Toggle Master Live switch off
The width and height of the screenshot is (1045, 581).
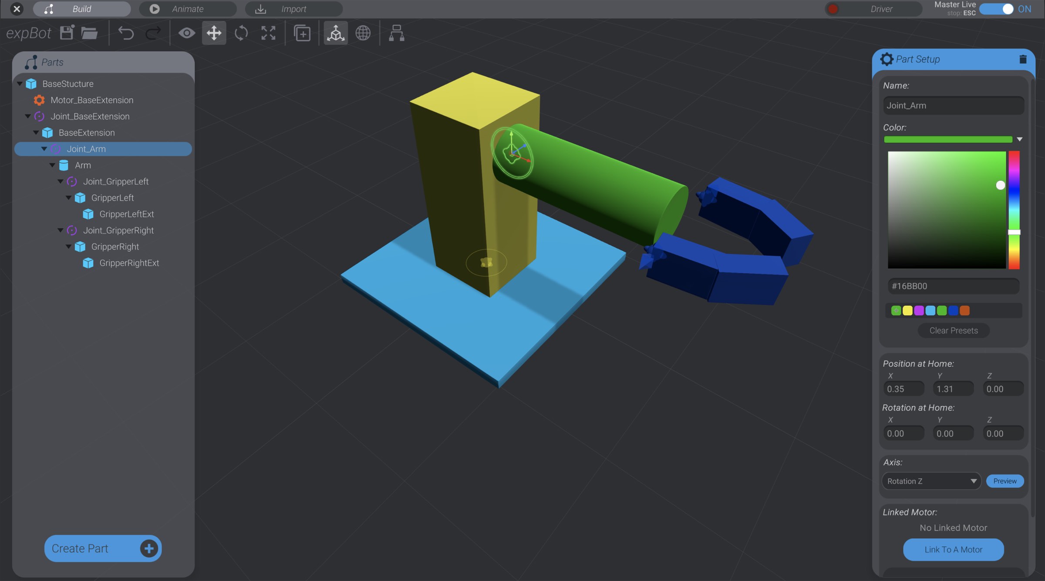tap(996, 9)
